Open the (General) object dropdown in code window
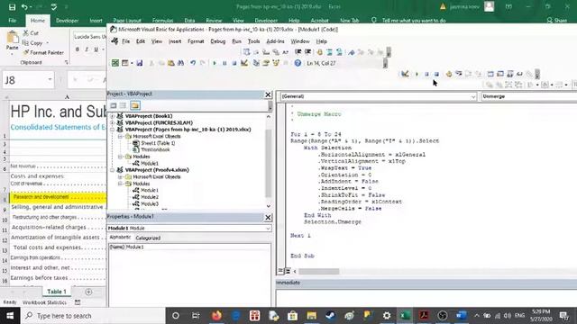 [x=473, y=96]
